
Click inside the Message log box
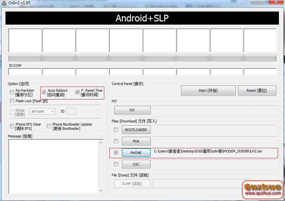[53, 166]
